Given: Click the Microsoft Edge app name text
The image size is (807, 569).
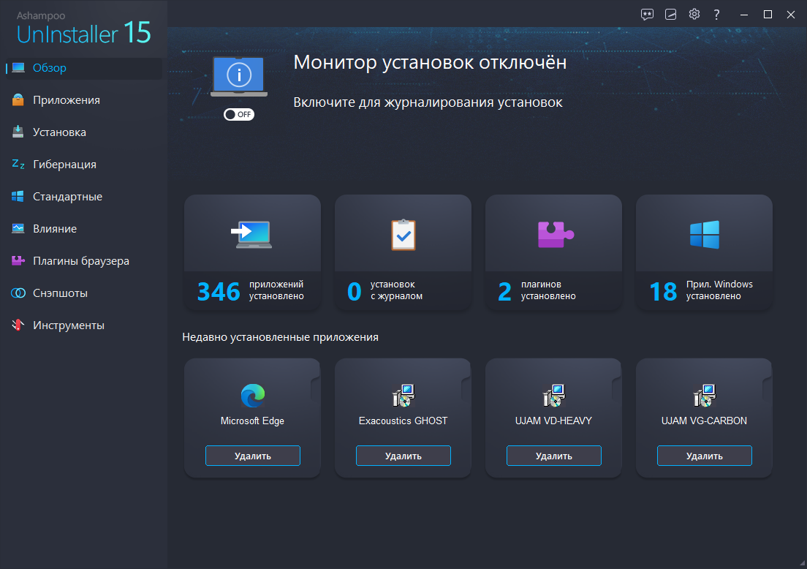Looking at the screenshot, I should [252, 421].
